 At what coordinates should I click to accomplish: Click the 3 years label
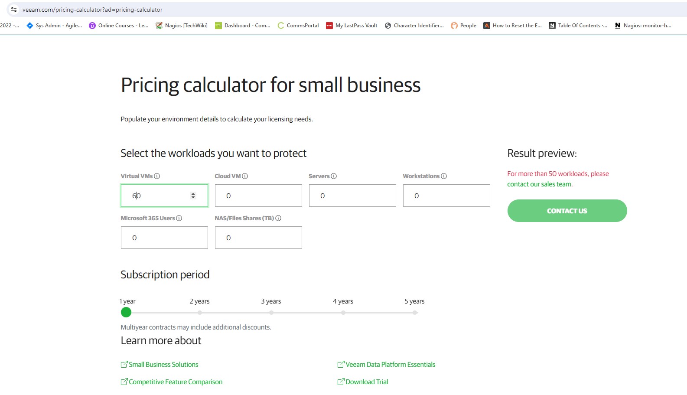(x=271, y=301)
